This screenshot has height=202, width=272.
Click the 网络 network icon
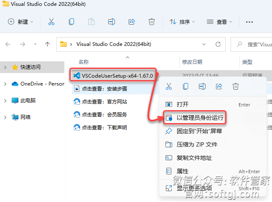15,117
